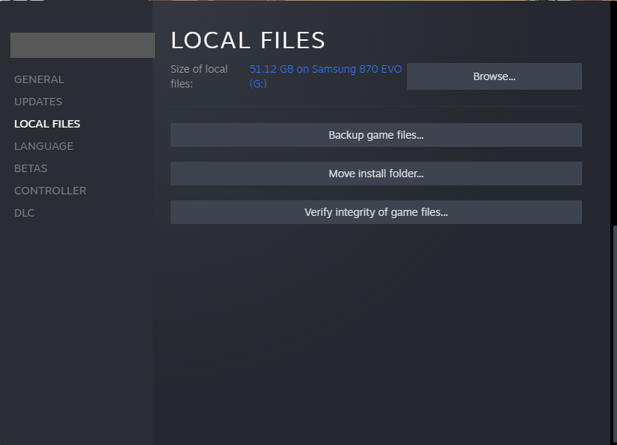Open the DLC tab
Screen dimensions: 617x445
24,213
